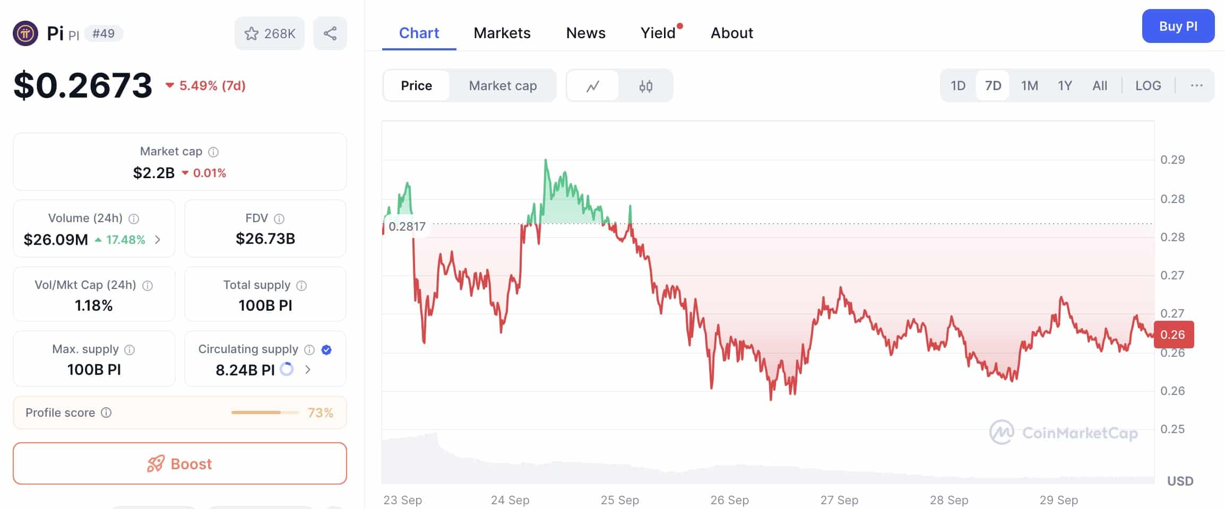Viewport: 1225px width, 509px height.
Task: Click the Profile score progress bar
Action: [265, 413]
